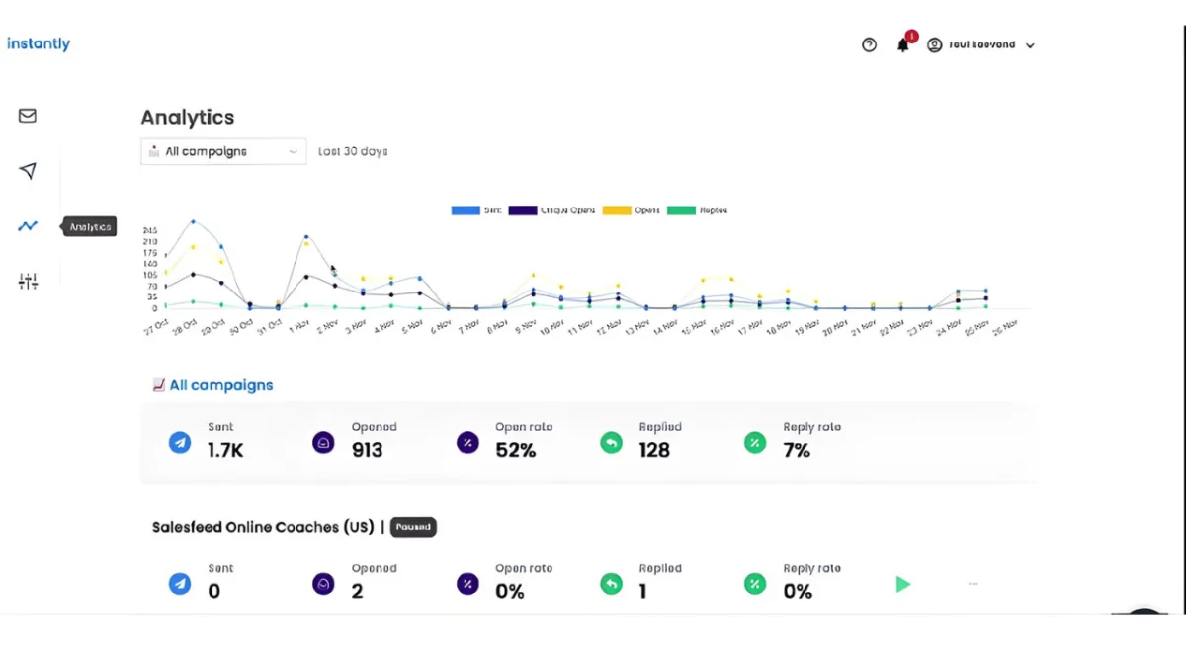The image size is (1186, 667).
Task: Resume Salesfeed campaign with green play button
Action: [902, 584]
